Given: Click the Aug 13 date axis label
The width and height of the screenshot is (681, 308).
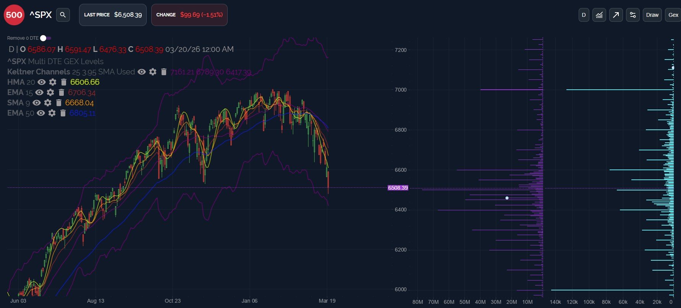Looking at the screenshot, I should pyautogui.click(x=95, y=301).
